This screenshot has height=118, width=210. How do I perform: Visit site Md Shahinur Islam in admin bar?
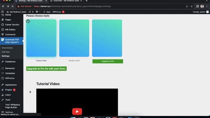point(16,12)
